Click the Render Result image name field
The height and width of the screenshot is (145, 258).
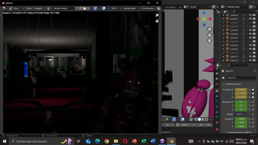pyautogui.click(x=64, y=8)
